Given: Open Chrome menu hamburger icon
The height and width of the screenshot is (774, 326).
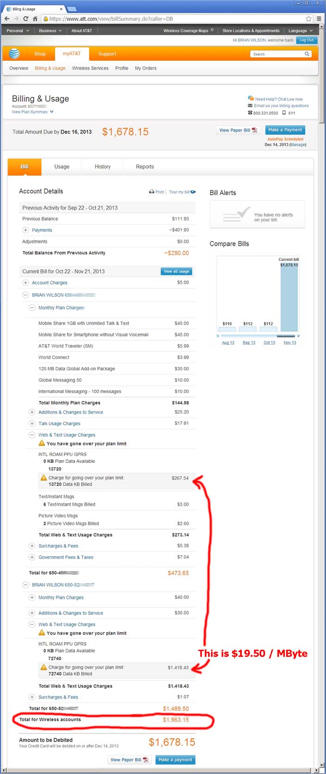Looking at the screenshot, I should (319, 19).
